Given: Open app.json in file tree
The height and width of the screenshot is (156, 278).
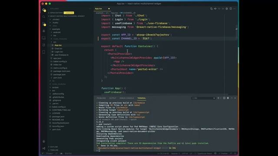Looking at the screenshot, I should (x=57, y=58).
